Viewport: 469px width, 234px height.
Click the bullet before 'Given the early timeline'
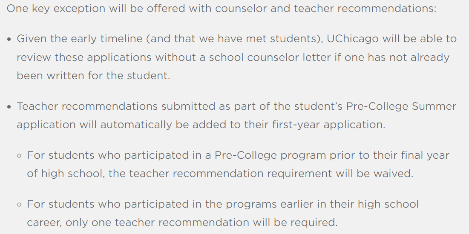coord(9,39)
